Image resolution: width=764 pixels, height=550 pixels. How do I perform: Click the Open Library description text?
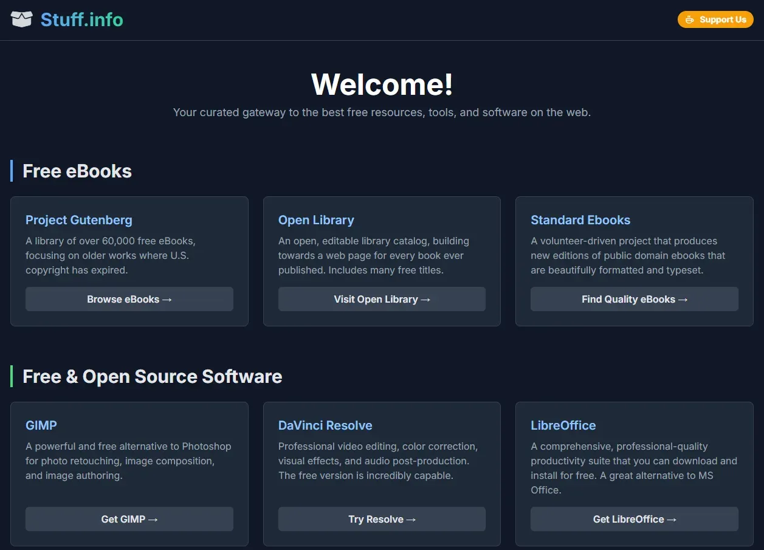[x=374, y=255]
